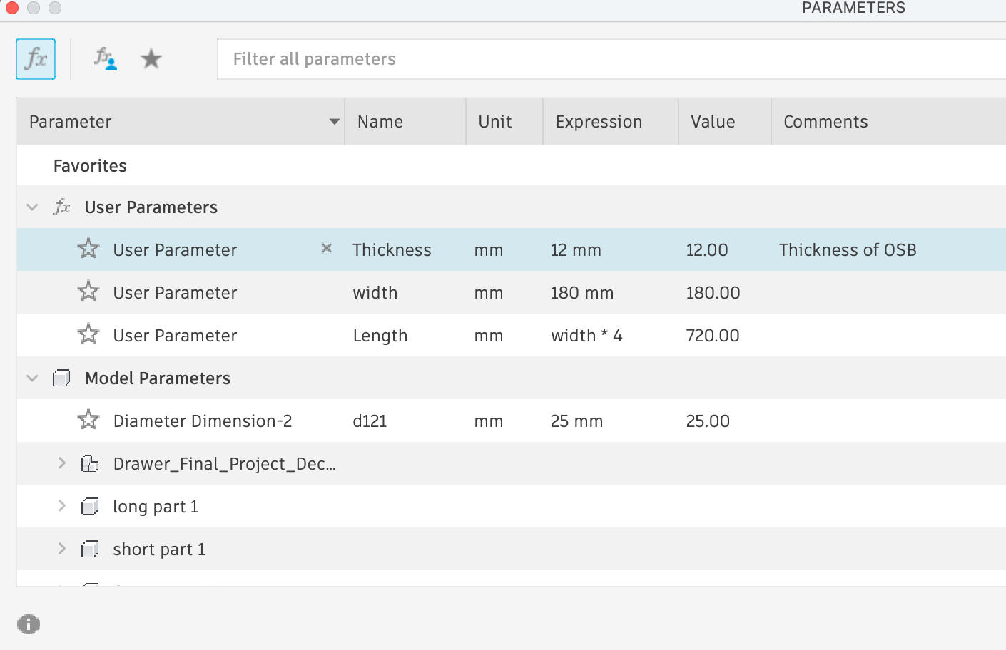Show only favorite parameters with star icon
1006x650 pixels.
pyautogui.click(x=151, y=58)
